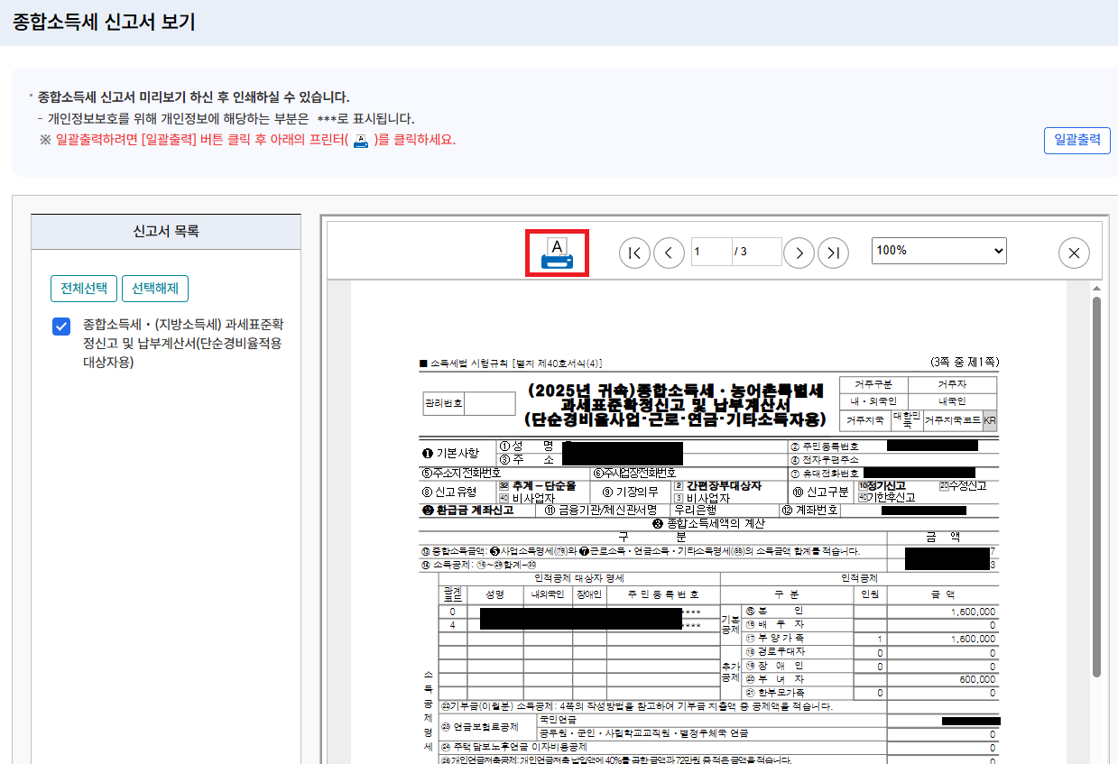
Task: Click the 내국인 cell in residency box
Action: pyautogui.click(x=951, y=401)
